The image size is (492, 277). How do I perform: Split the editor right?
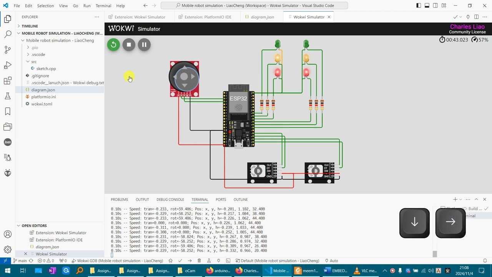tap(476, 17)
